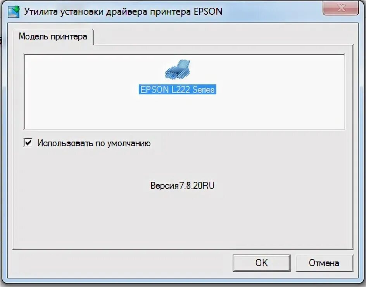This screenshot has width=366, height=287.
Task: Click gray panel area below the version text
Action: pyautogui.click(x=182, y=219)
